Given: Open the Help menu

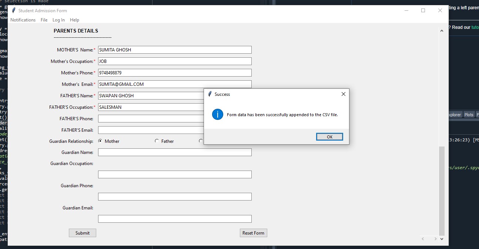Looking at the screenshot, I should [74, 20].
